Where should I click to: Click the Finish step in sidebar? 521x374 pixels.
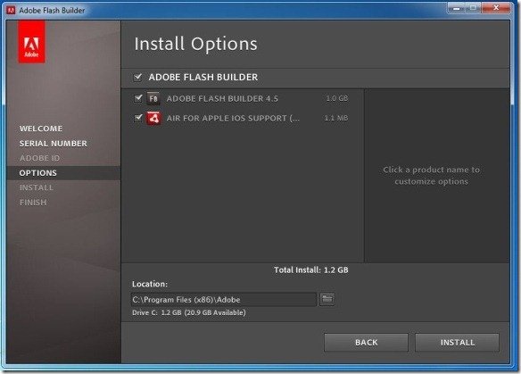[33, 202]
